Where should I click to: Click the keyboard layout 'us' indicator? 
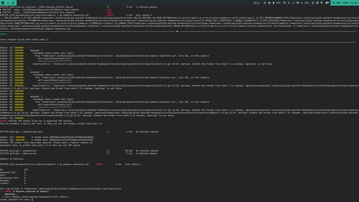(257, 3)
